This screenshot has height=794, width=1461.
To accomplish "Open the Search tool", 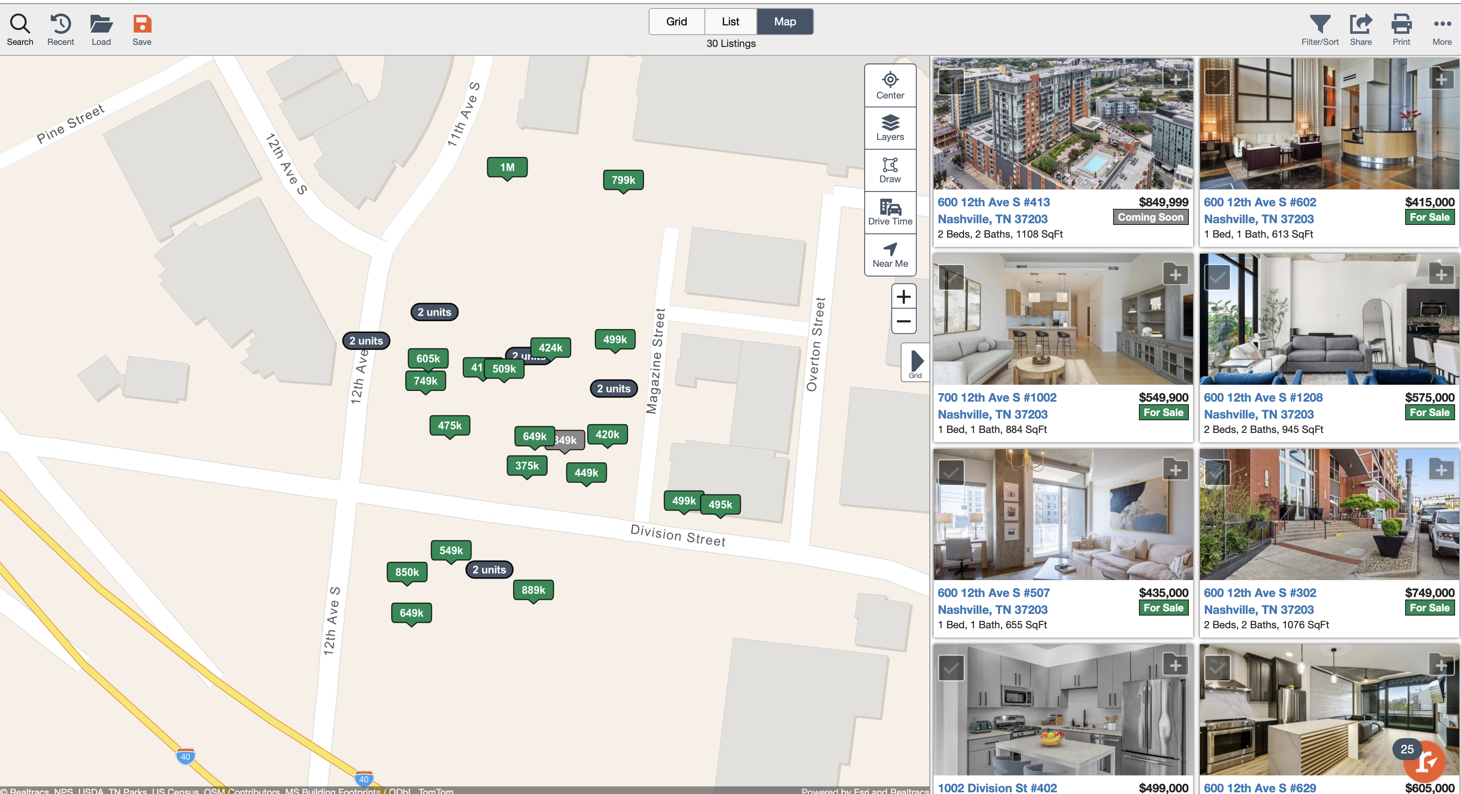I will tap(20, 30).
